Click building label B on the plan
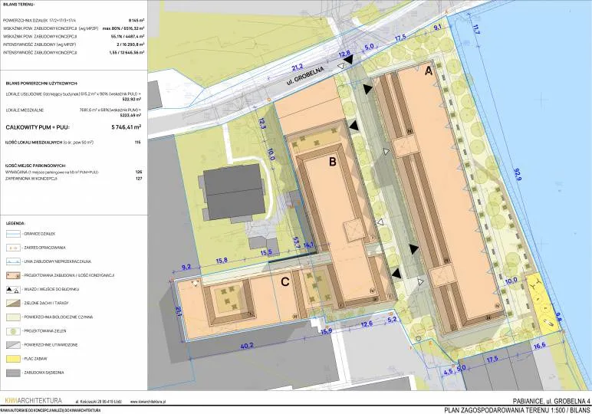 coord(333,162)
